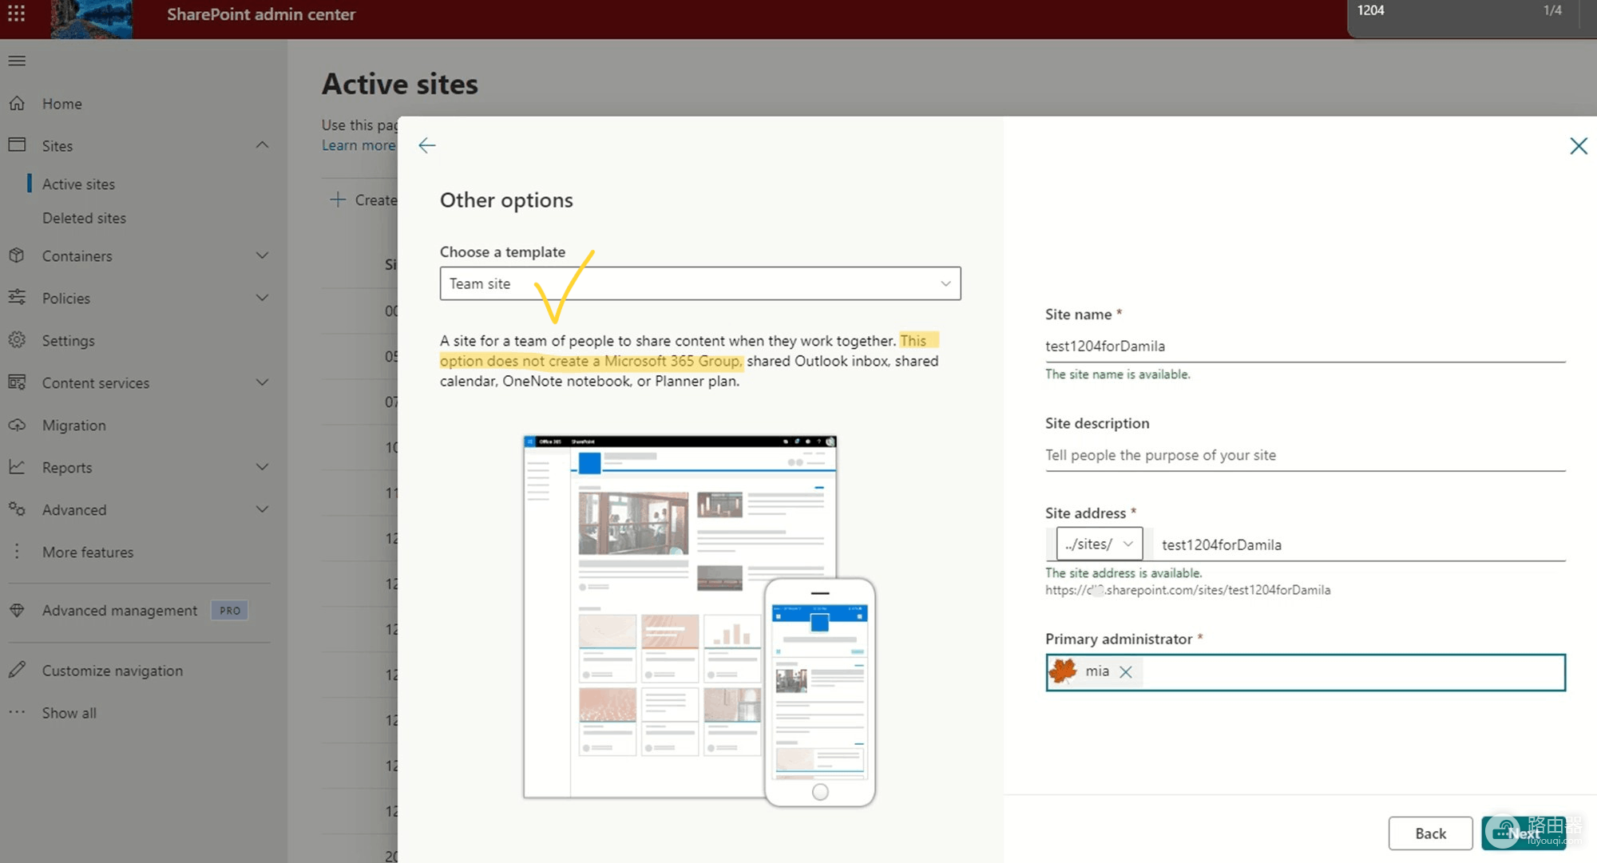Expand the Advanced section chevron

point(262,509)
